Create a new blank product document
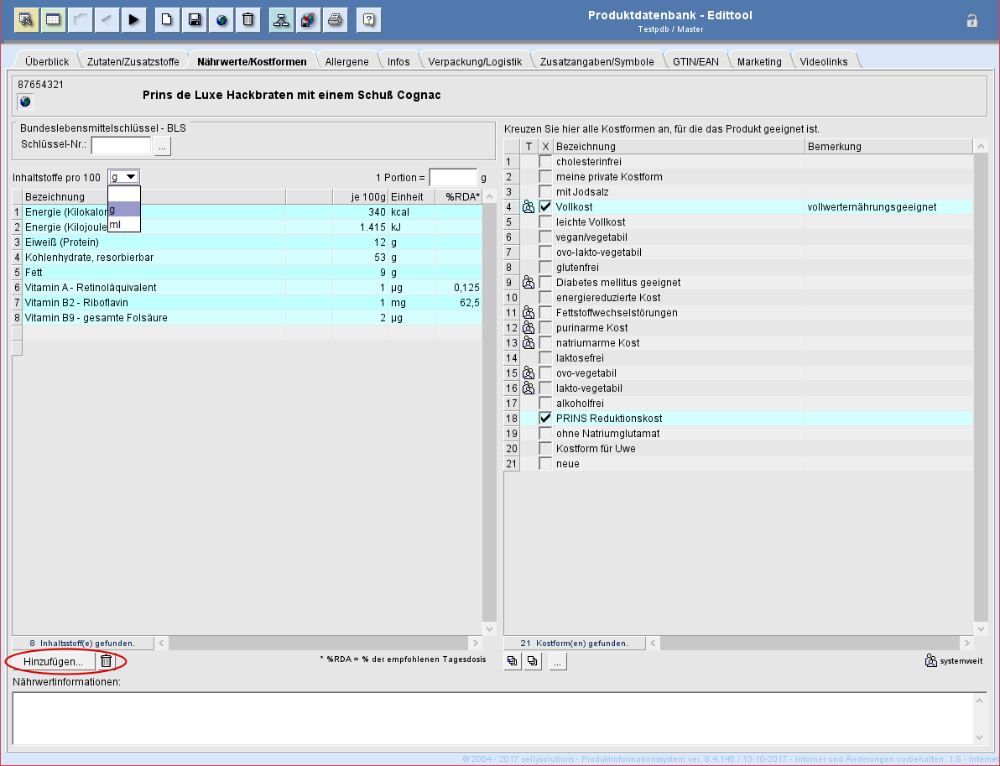 click(167, 19)
